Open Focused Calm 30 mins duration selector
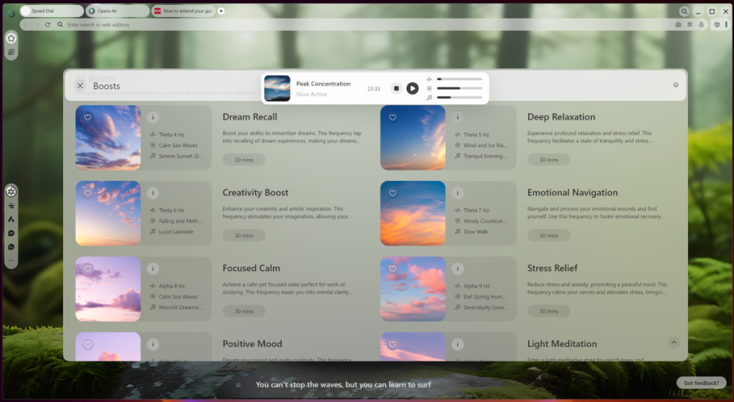The width and height of the screenshot is (734, 402). point(244,311)
